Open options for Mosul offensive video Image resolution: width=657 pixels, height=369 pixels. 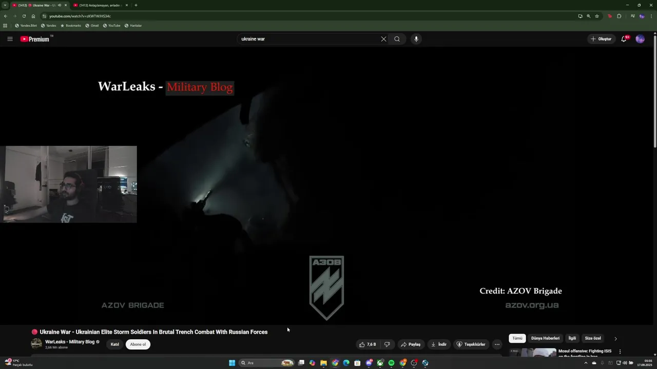click(x=620, y=352)
